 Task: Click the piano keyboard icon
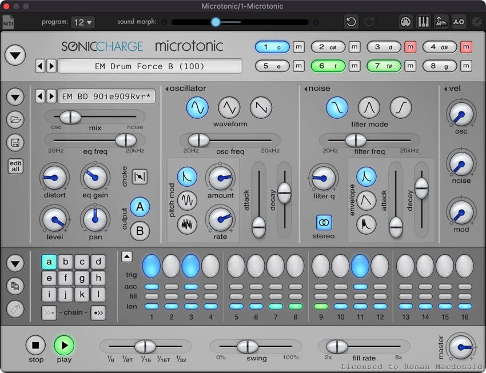pyautogui.click(x=423, y=22)
